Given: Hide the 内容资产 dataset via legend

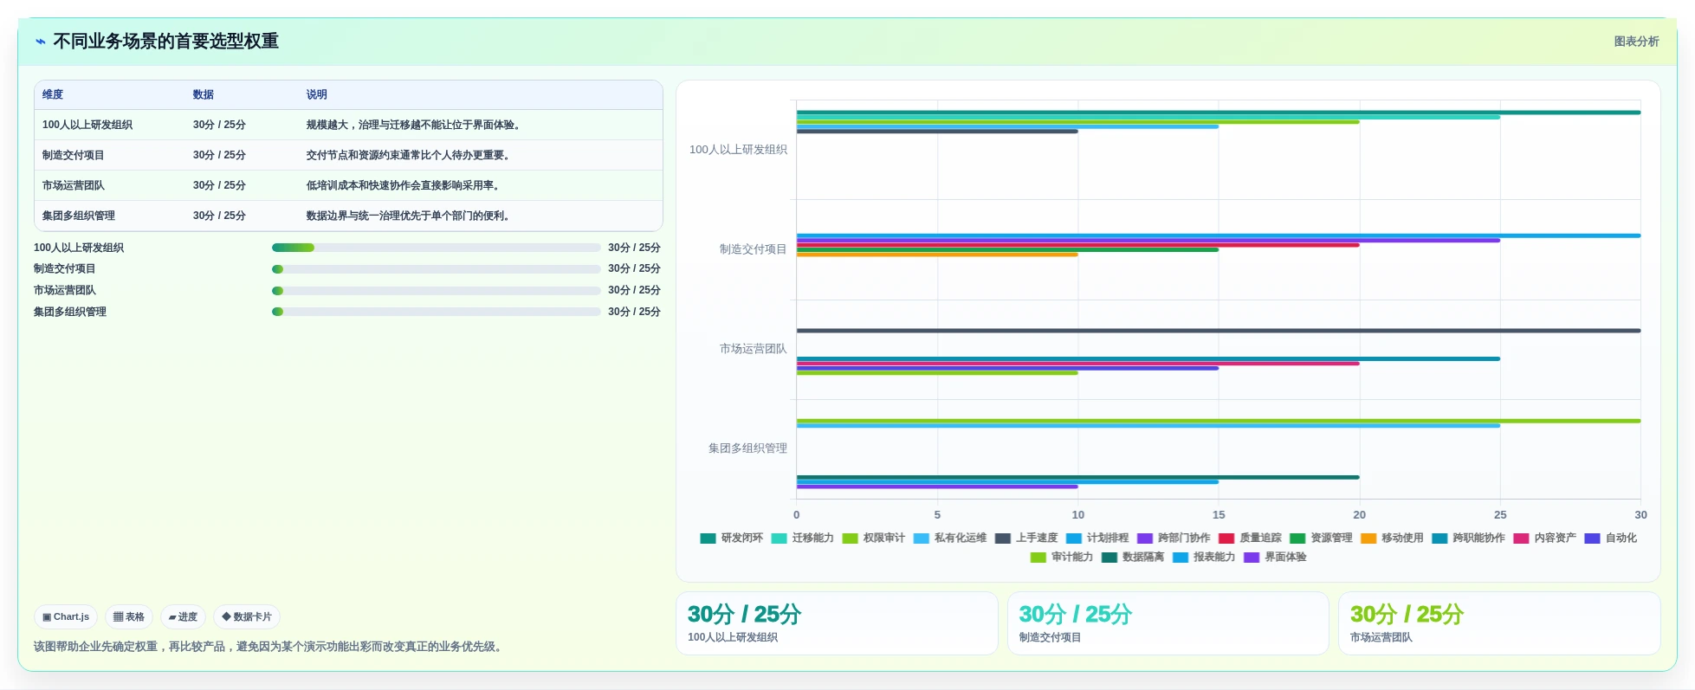Looking at the screenshot, I should pyautogui.click(x=1544, y=538).
